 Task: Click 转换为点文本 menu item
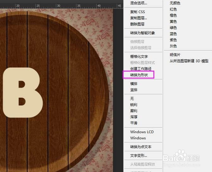pos(141,147)
